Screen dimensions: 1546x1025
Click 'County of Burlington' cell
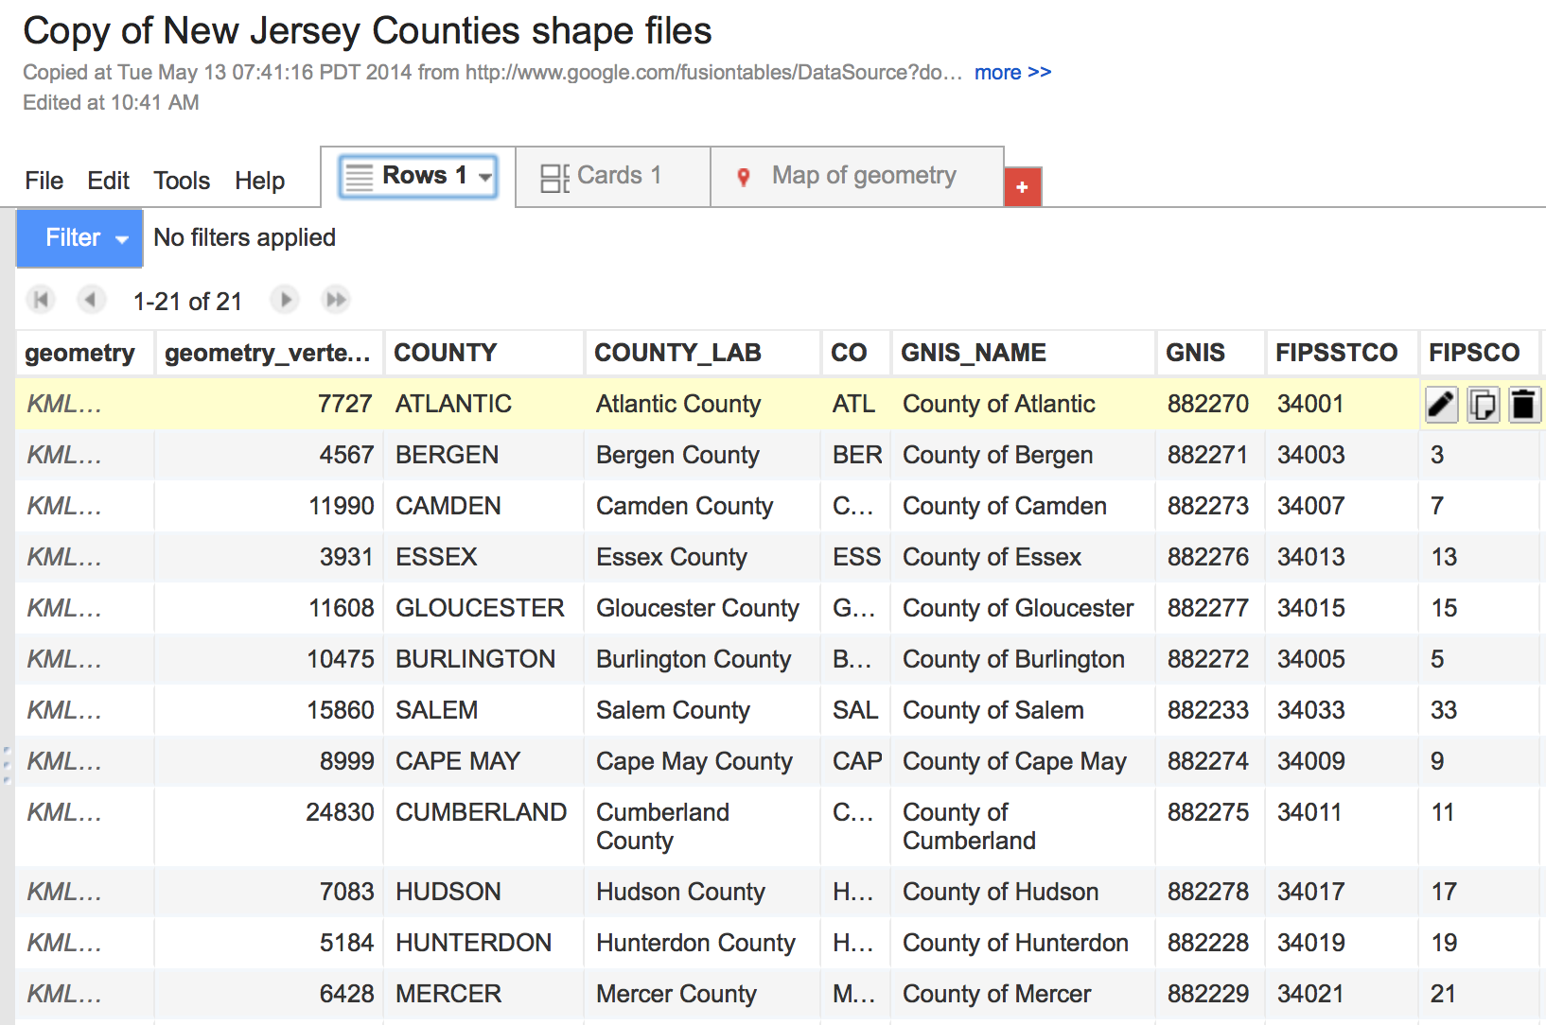click(x=1022, y=659)
